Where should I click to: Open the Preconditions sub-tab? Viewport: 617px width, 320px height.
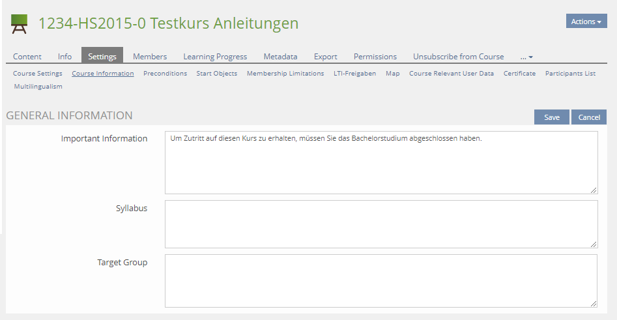165,74
